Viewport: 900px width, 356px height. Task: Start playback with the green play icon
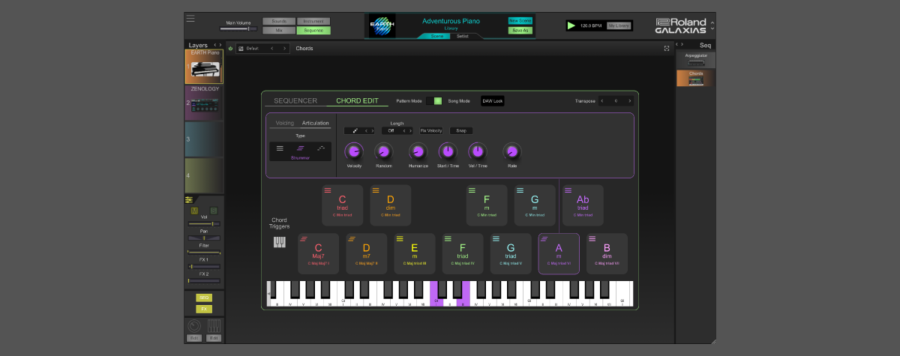click(x=572, y=25)
